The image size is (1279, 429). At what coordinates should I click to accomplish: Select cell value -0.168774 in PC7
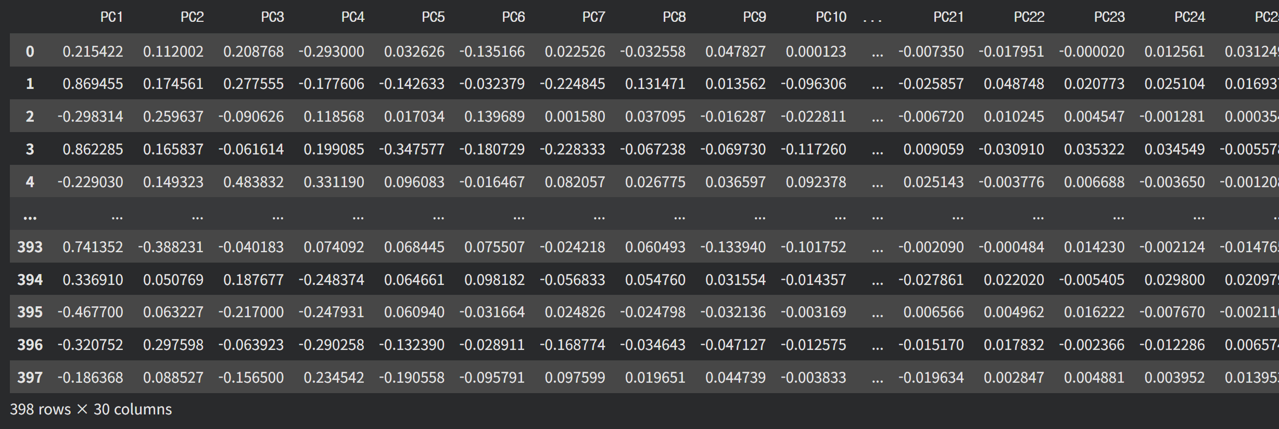tap(573, 345)
